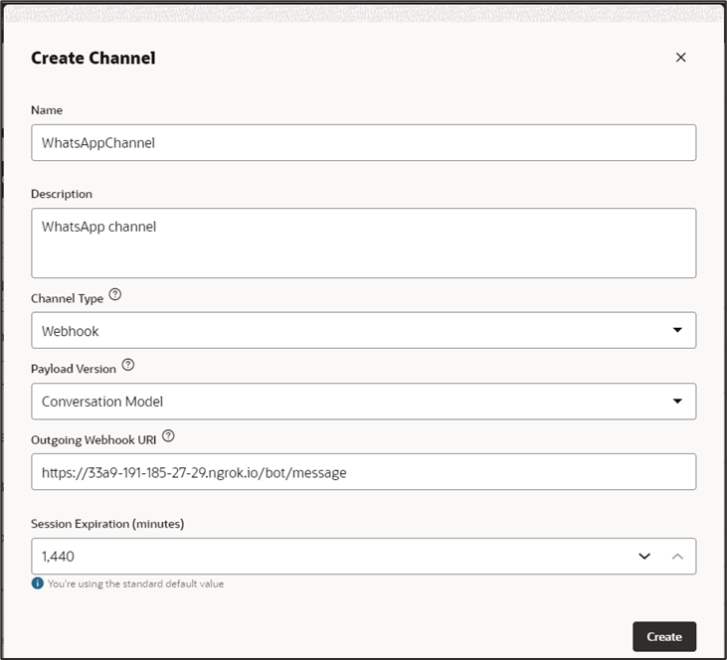Image resolution: width=727 pixels, height=660 pixels.
Task: Click the Channel Type label text
Action: pos(67,298)
